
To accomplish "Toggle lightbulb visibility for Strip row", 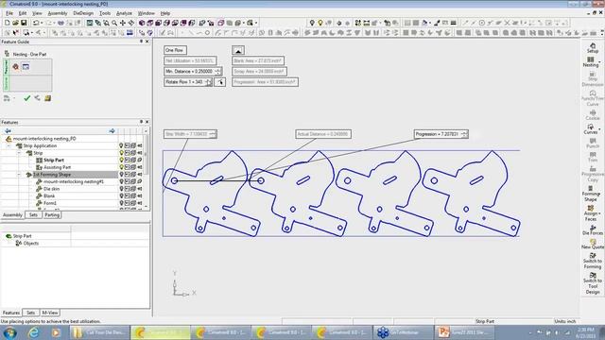I will 121,153.
